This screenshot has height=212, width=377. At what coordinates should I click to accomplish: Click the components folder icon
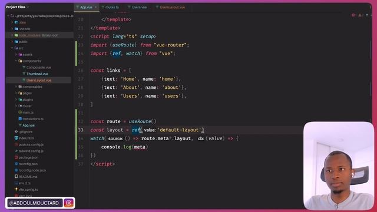coord(20,61)
